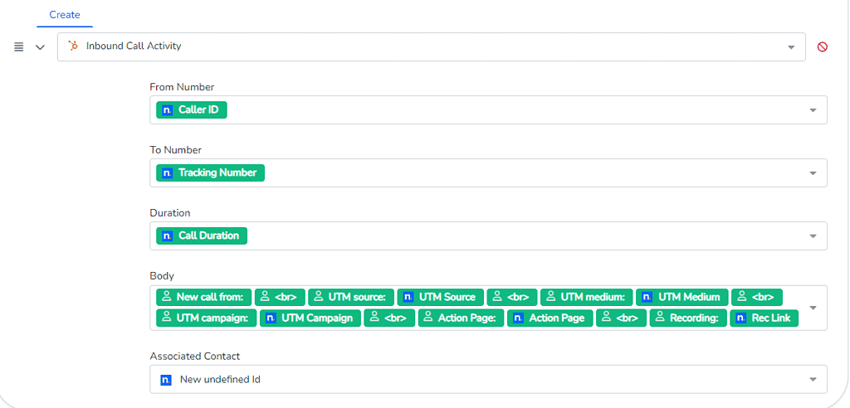850x408 pixels.
Task: Expand the Duration dropdown arrow
Action: tap(813, 236)
